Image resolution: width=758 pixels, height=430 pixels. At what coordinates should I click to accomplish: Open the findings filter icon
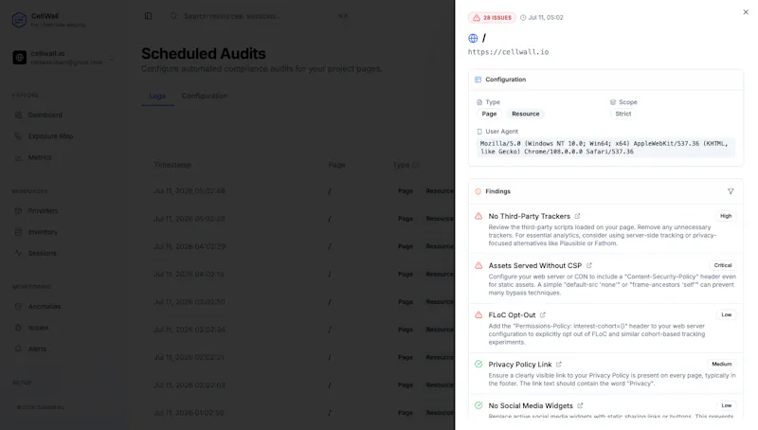[731, 191]
